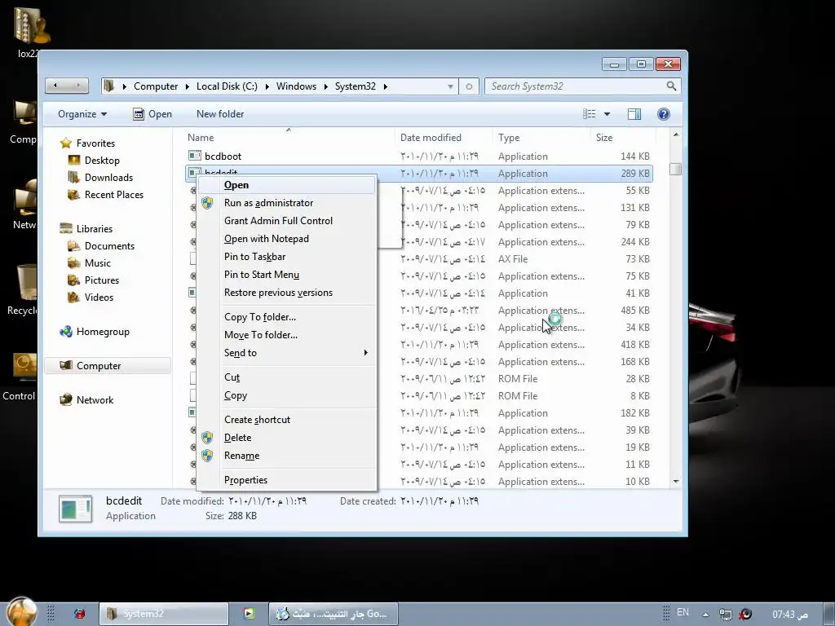Click the Homegroup icon
This screenshot has width=835, height=626.
coord(66,332)
